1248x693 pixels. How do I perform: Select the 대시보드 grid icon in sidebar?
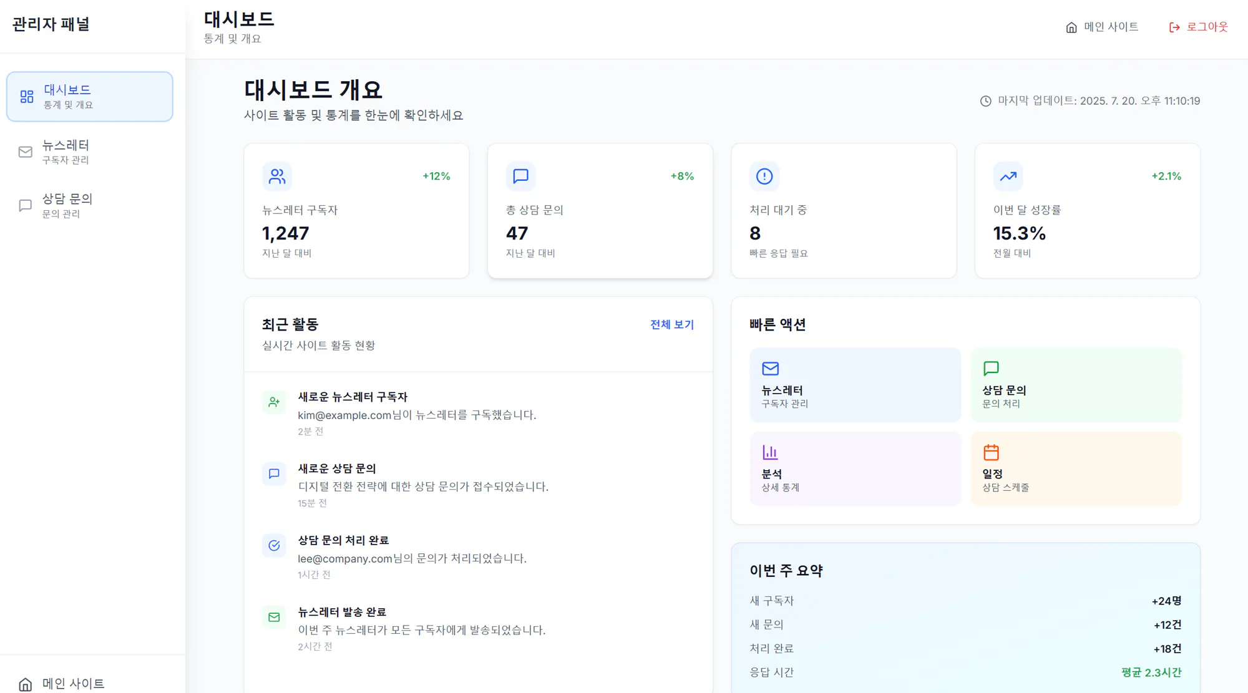click(26, 96)
